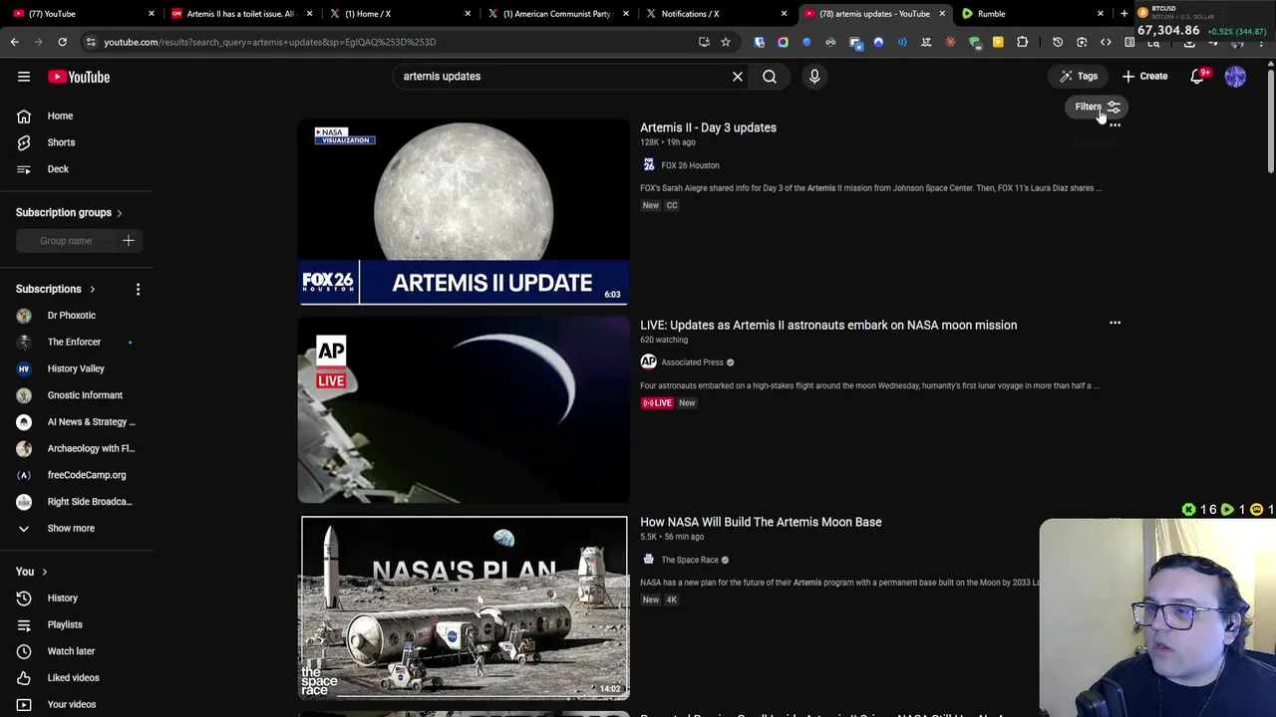
Task: Open Dr Phoxotic channel subscription
Action: tap(72, 316)
